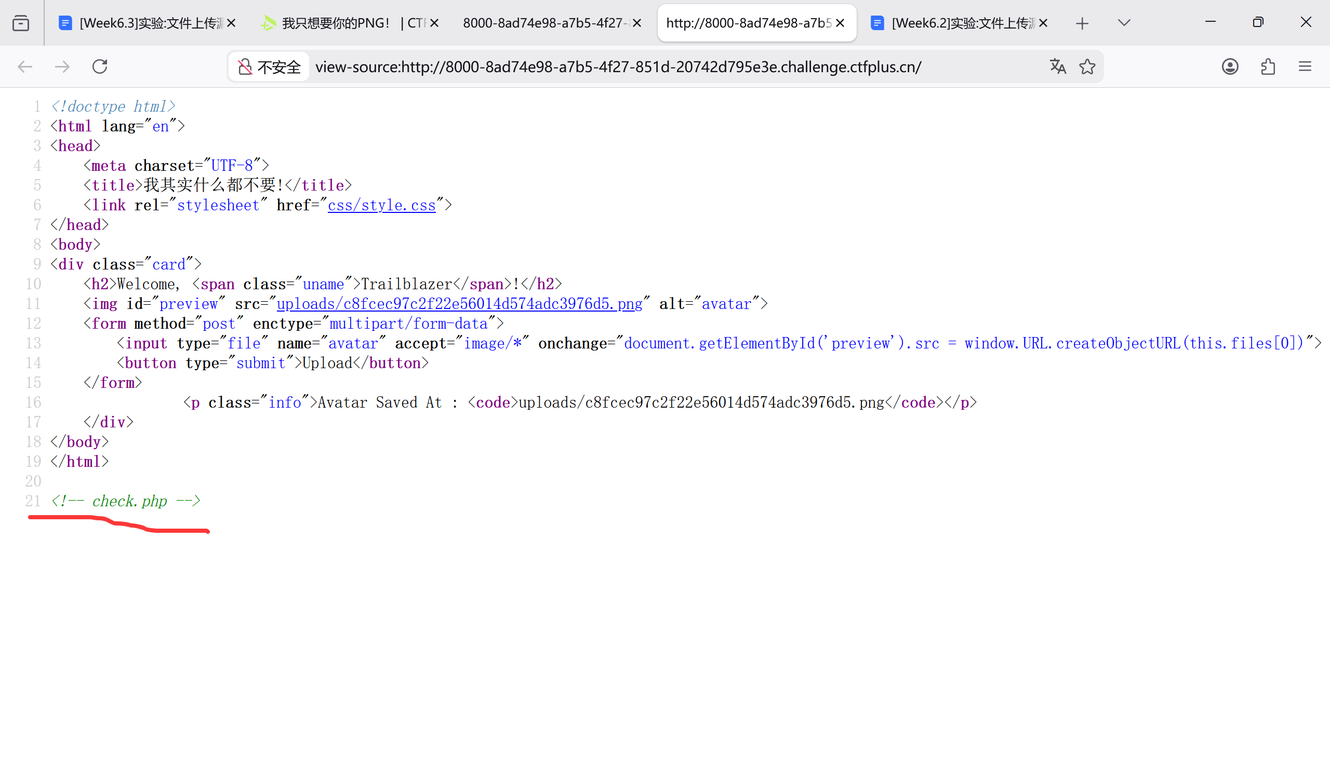
Task: Click the forward navigation arrow
Action: coord(62,66)
